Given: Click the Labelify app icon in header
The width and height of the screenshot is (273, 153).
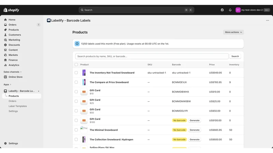Looking at the screenshot, I should (48, 20).
